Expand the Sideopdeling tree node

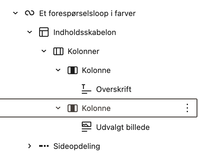[30, 146]
